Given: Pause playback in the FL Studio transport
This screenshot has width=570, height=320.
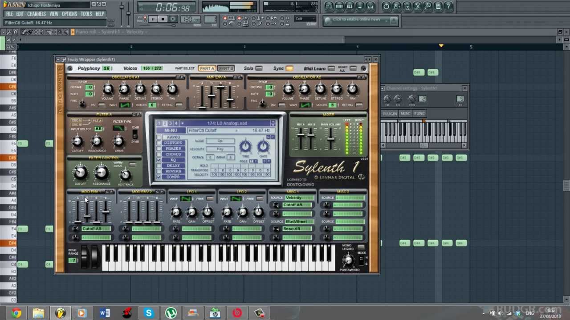Looking at the screenshot, I should [x=153, y=19].
